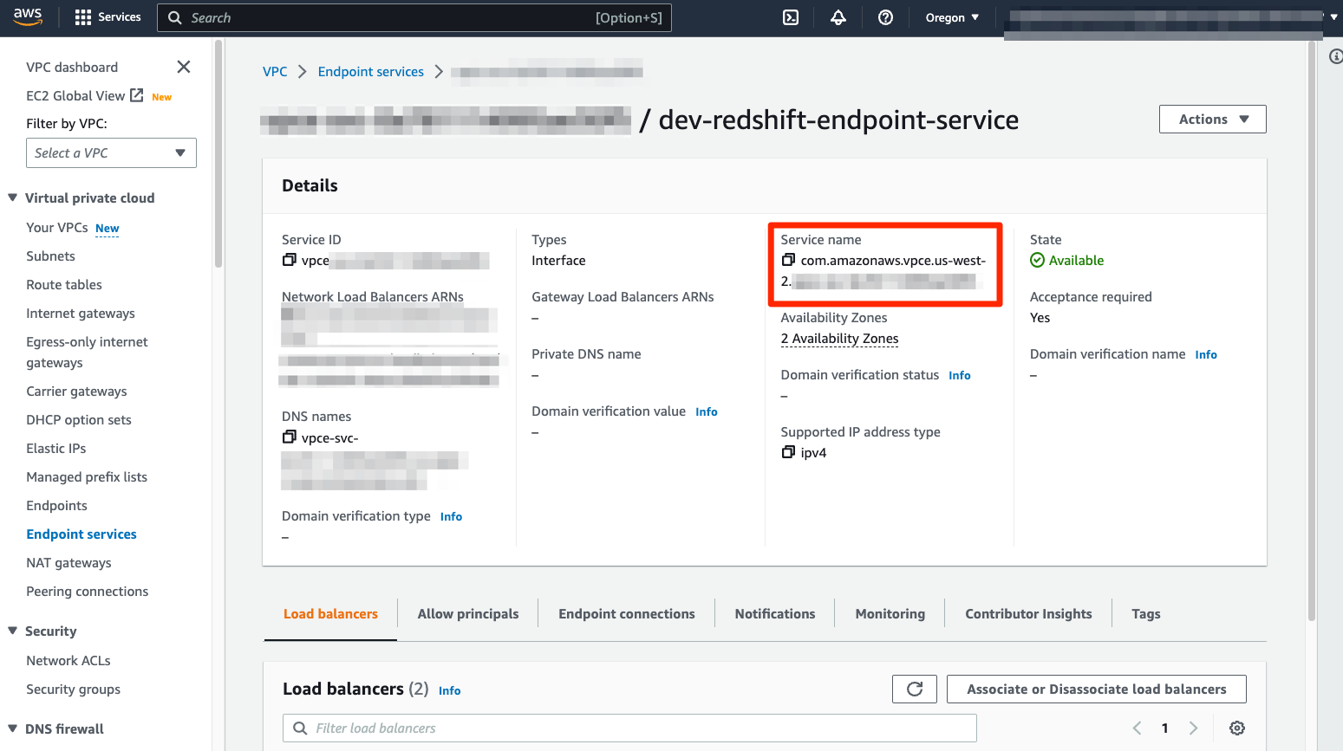Open NAT gateways in sidebar

click(68, 562)
